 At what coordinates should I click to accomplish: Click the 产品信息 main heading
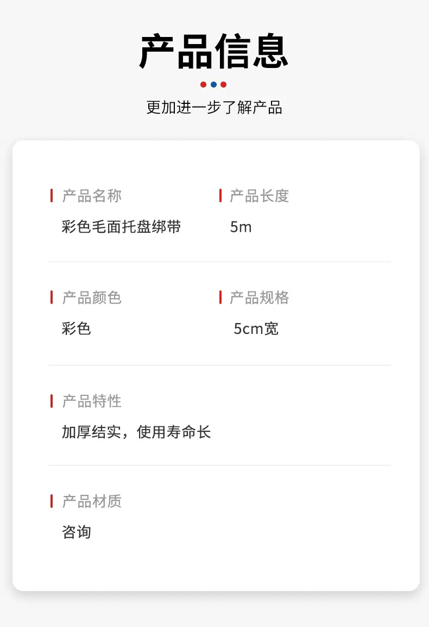pos(214,51)
